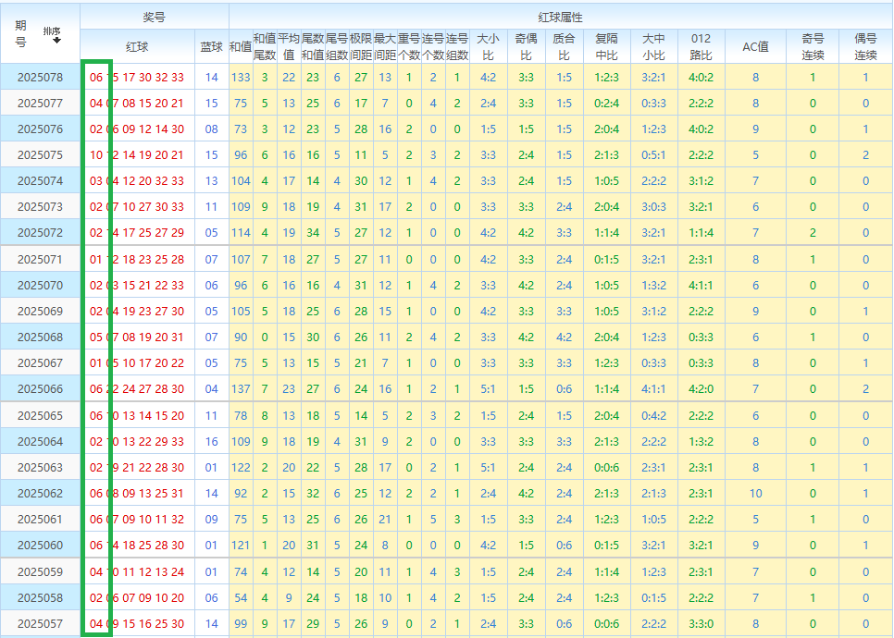Click 复隔中比 value 0:0:6 in row 2025063
The height and width of the screenshot is (638, 894).
606,468
